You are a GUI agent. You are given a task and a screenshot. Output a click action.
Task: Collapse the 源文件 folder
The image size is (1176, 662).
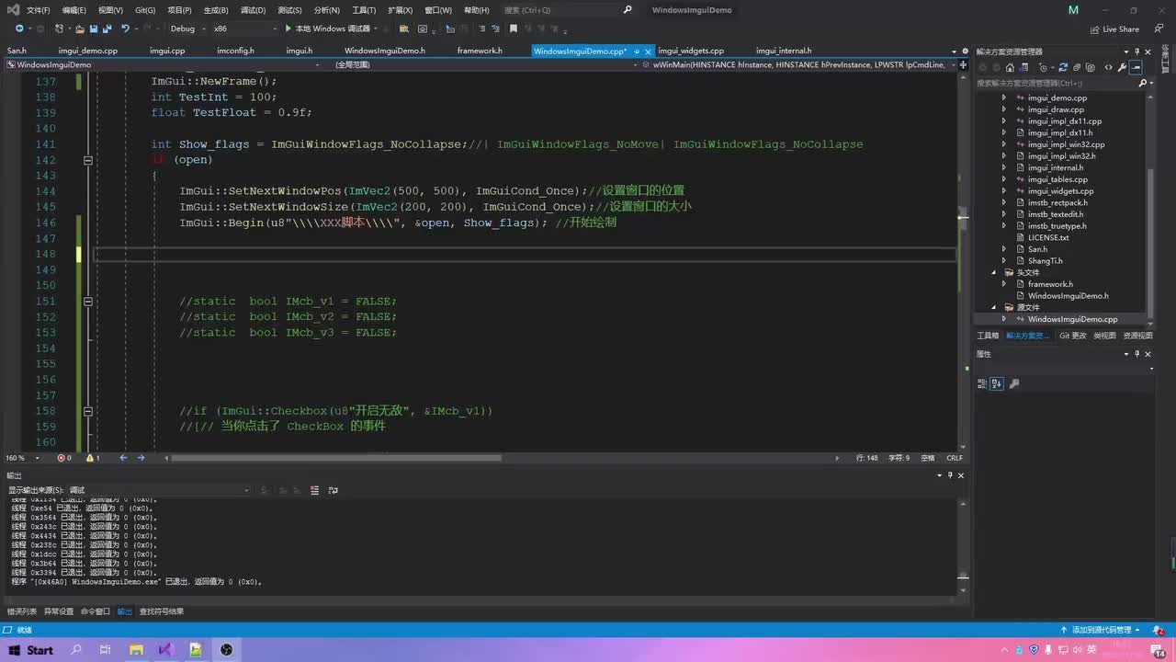993,308
